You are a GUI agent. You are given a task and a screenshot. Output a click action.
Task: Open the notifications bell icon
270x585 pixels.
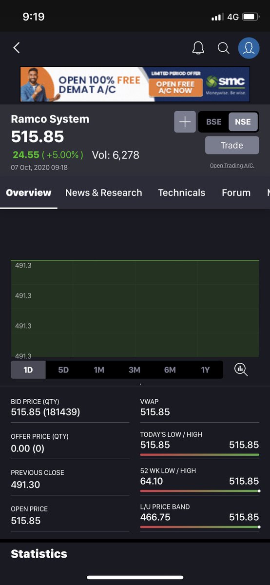click(198, 48)
